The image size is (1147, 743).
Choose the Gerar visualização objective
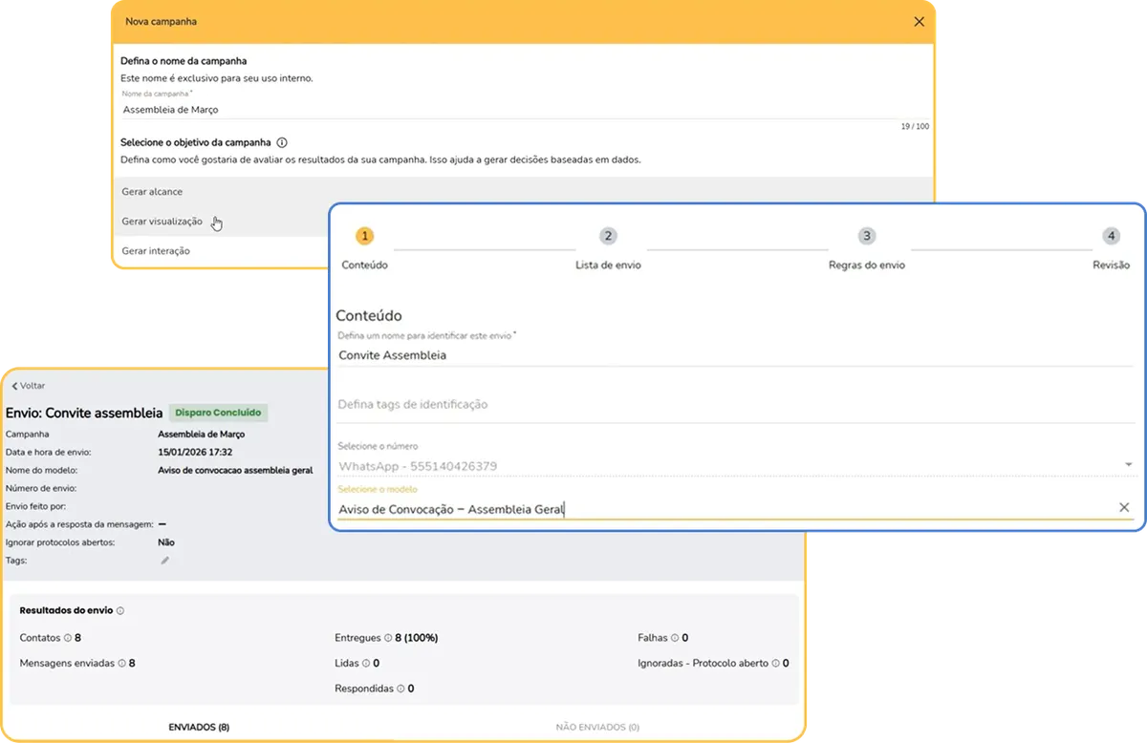[x=222, y=222]
